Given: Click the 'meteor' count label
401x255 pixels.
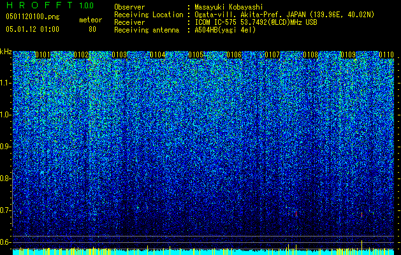Looking at the screenshot, I should pyautogui.click(x=91, y=20).
